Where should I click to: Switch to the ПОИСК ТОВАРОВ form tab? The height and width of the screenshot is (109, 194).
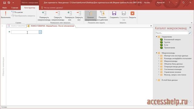coord(16,26)
